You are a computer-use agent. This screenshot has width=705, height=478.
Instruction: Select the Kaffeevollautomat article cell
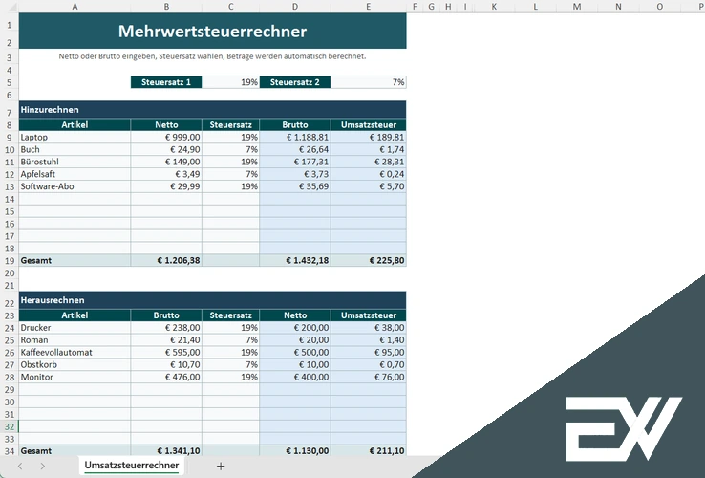75,353
